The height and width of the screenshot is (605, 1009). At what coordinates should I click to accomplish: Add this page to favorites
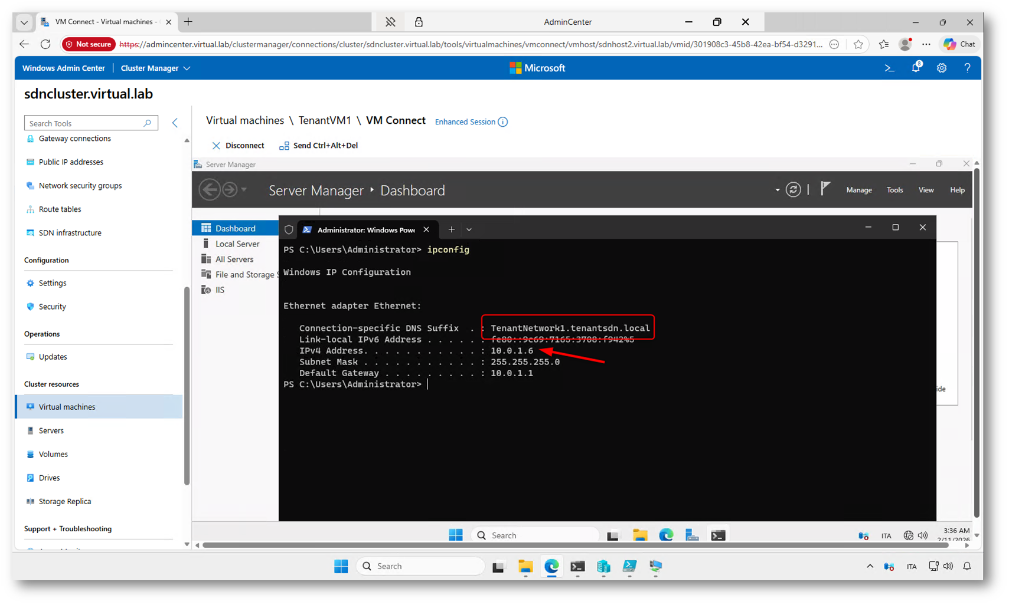click(858, 44)
